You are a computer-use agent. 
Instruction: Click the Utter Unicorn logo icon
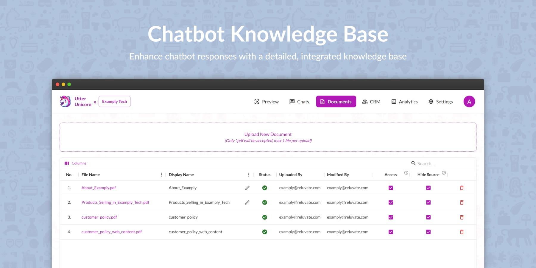(65, 102)
